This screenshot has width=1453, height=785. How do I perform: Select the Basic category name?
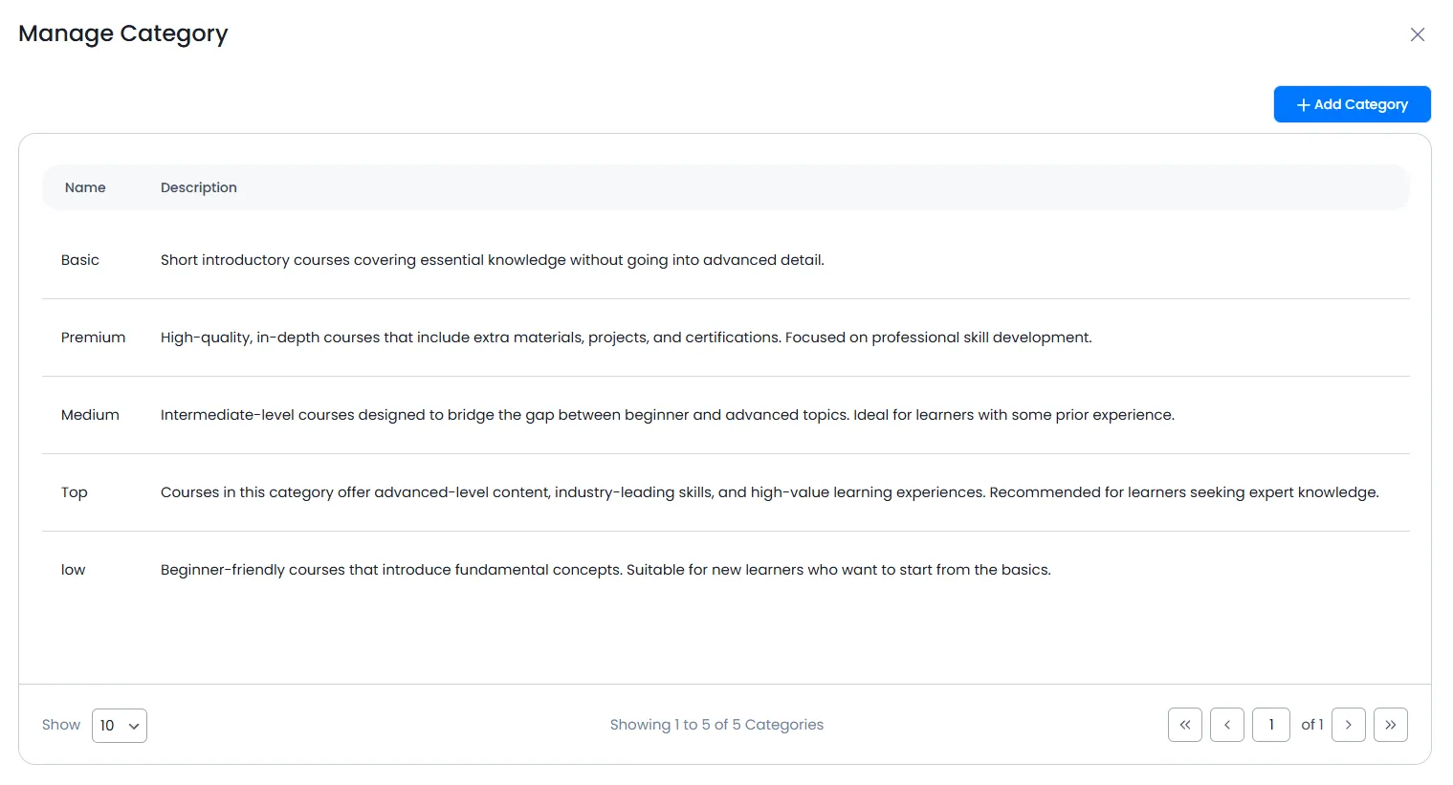pyautogui.click(x=80, y=260)
